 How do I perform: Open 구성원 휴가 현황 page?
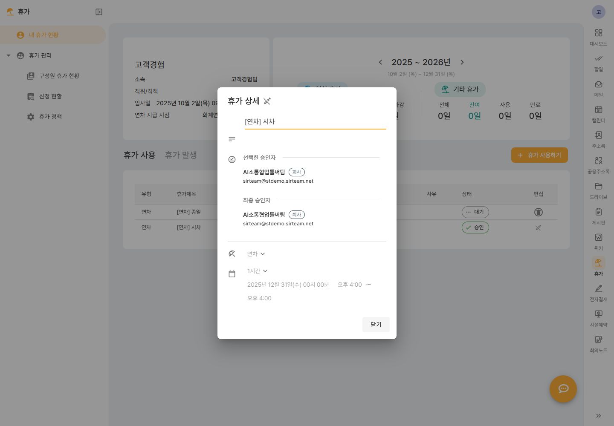pyautogui.click(x=59, y=76)
